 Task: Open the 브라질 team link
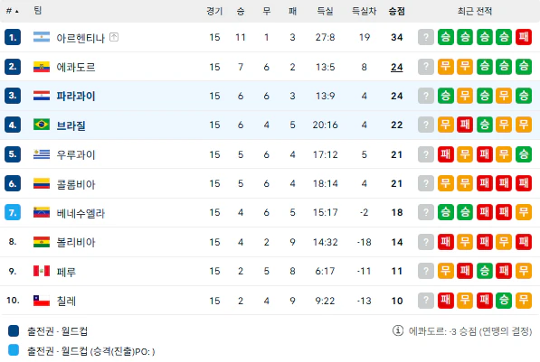[x=71, y=125]
